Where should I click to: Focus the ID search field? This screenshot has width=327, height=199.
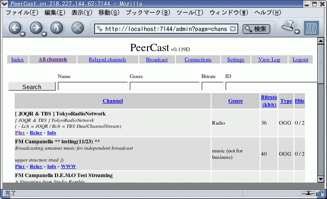pyautogui.click(x=271, y=86)
